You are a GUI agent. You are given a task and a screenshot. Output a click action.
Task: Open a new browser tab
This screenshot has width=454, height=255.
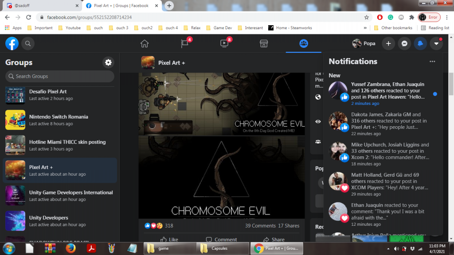pyautogui.click(x=169, y=5)
